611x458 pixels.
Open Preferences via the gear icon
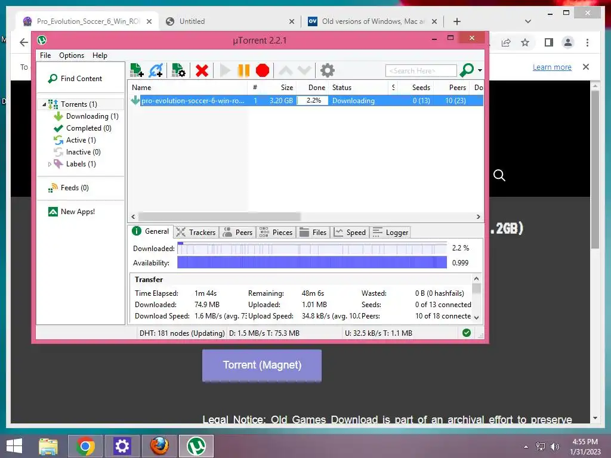328,70
